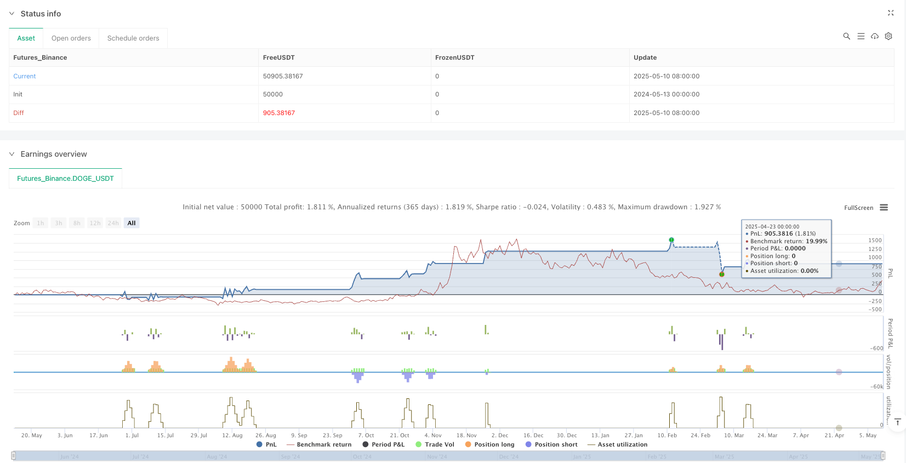Click the green marker dot on PnL line
906x463 pixels.
[671, 240]
